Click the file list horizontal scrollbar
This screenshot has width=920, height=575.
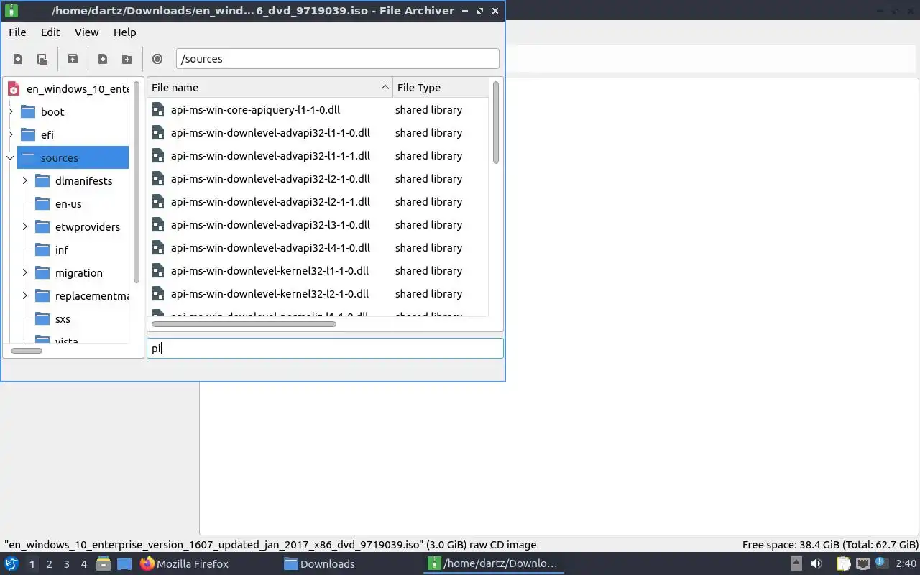pos(243,324)
